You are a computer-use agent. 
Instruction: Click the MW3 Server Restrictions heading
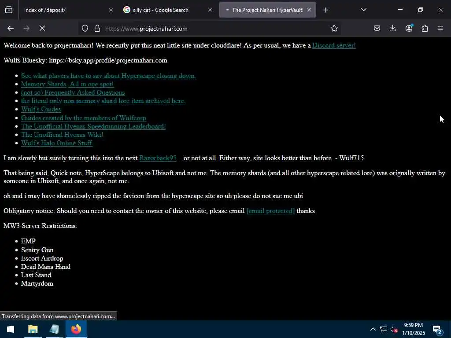pyautogui.click(x=40, y=226)
